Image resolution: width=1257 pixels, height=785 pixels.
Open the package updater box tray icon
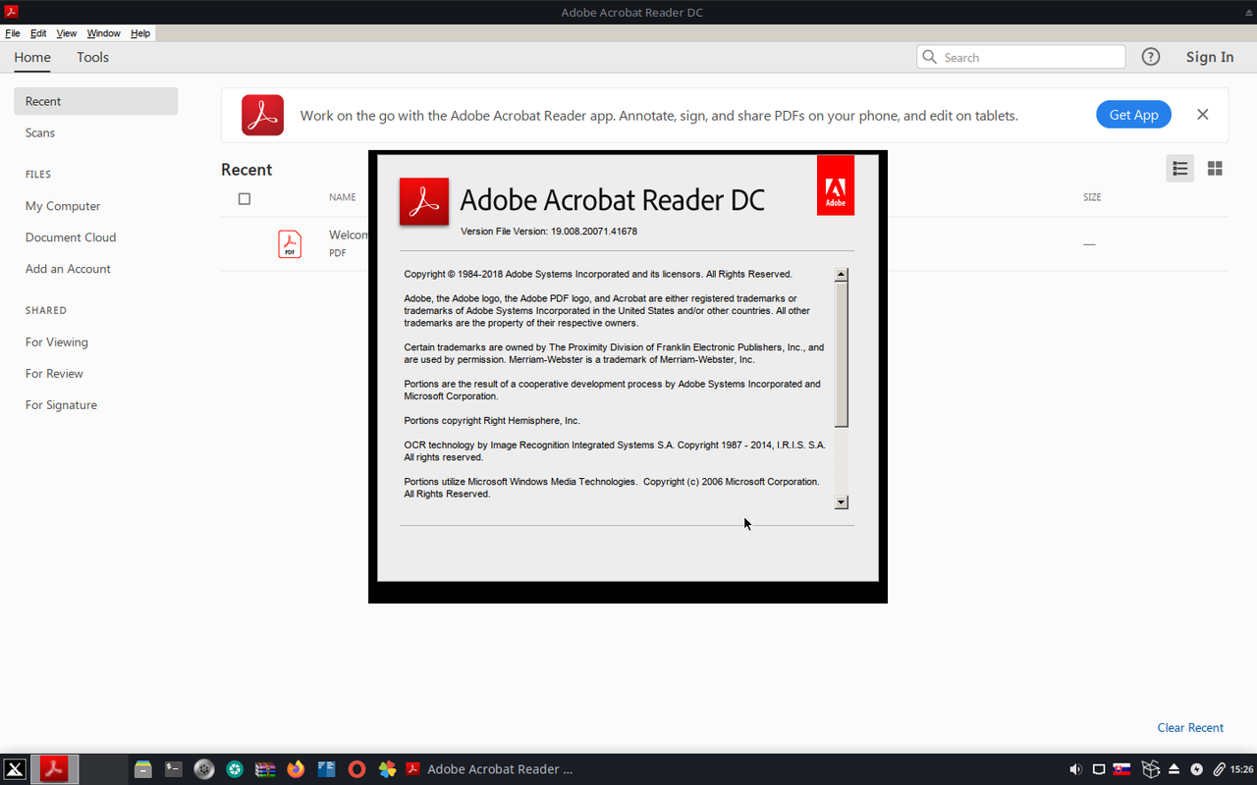1150,769
